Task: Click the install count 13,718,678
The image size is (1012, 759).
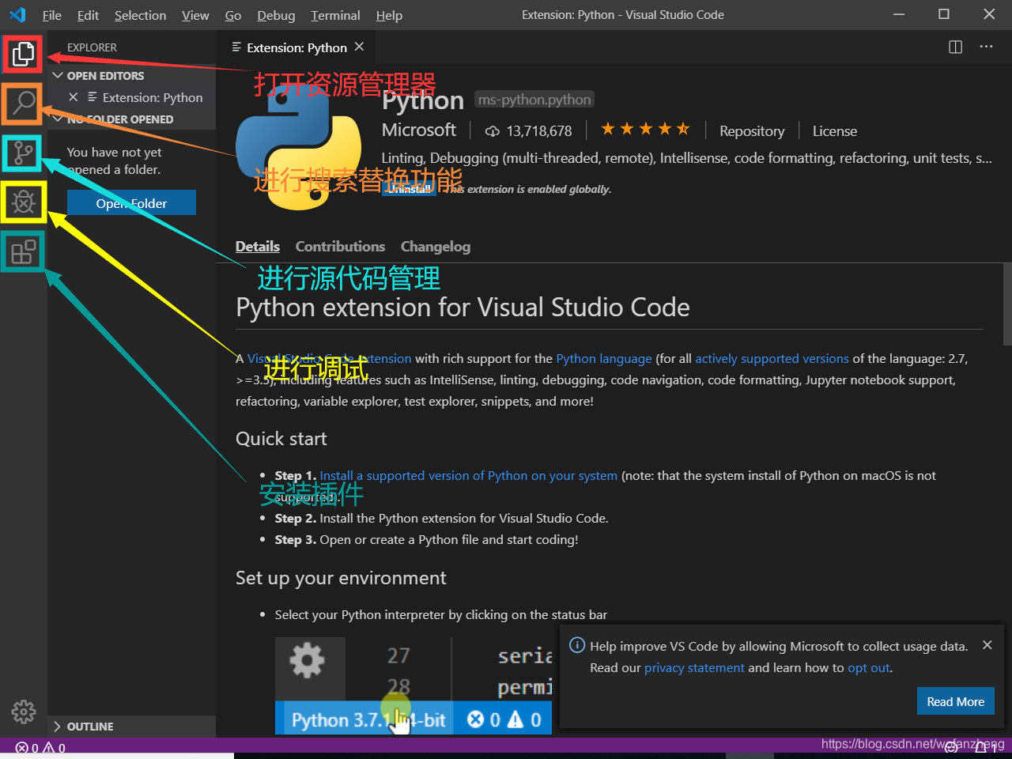Action: [x=528, y=131]
